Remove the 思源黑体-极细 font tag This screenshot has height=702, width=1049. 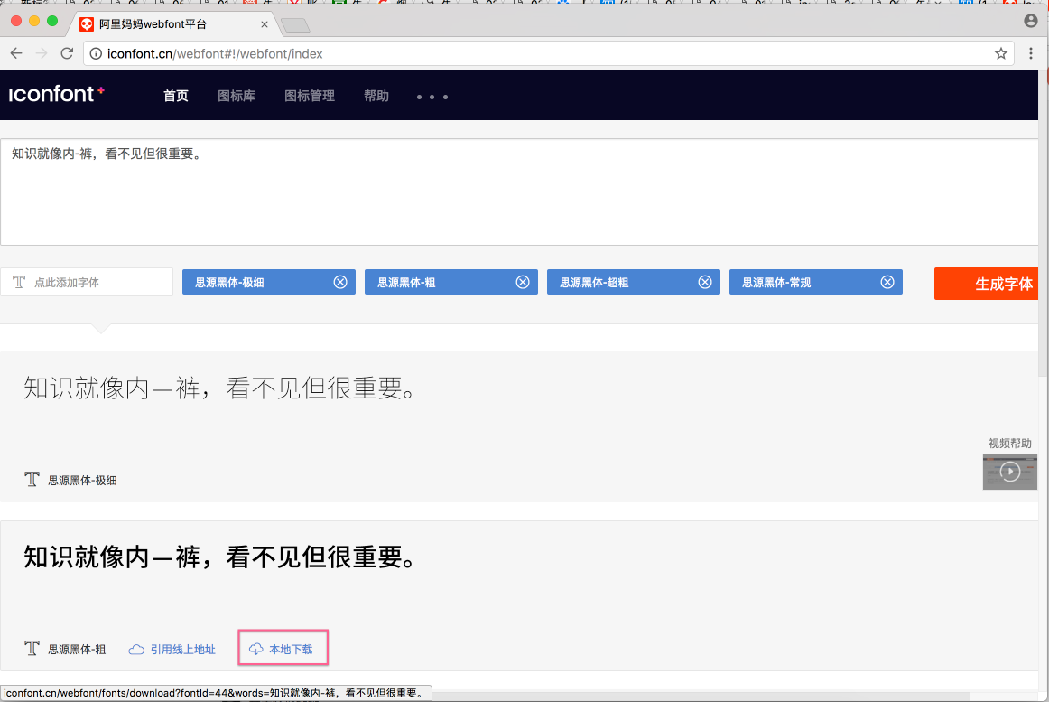340,282
